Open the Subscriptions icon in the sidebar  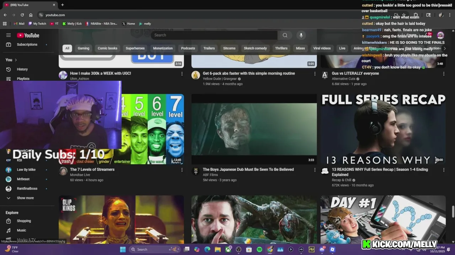pyautogui.click(x=9, y=45)
